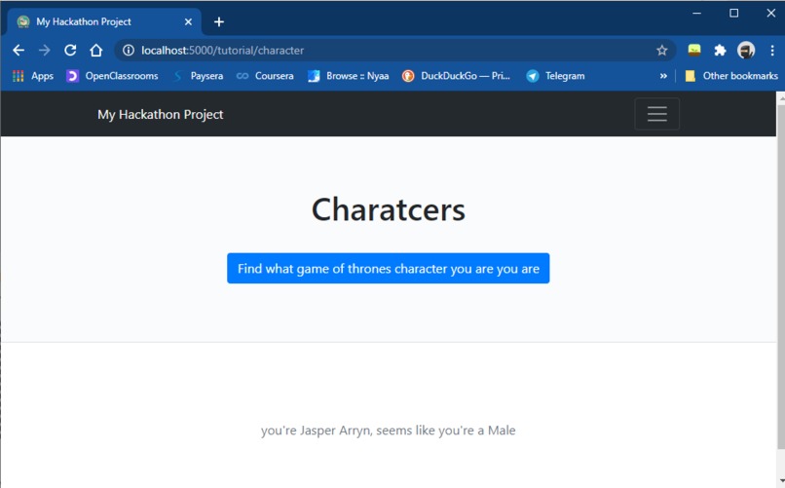Reload the page with the refresh icon
This screenshot has width=785, height=488.
point(70,50)
